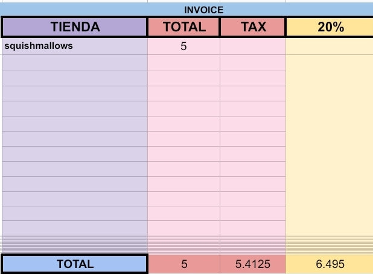This screenshot has height=274, width=373.
Task: Click the INVOICE title cell
Action: (203, 10)
